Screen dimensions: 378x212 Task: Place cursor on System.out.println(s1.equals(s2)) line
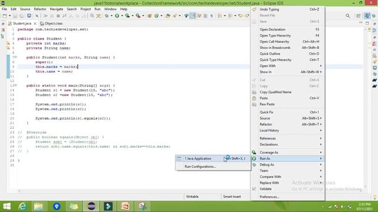coord(73,118)
